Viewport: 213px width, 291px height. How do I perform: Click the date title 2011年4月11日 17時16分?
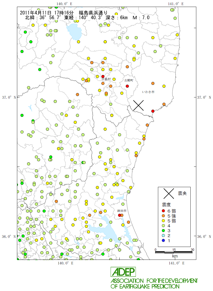tap(47, 13)
